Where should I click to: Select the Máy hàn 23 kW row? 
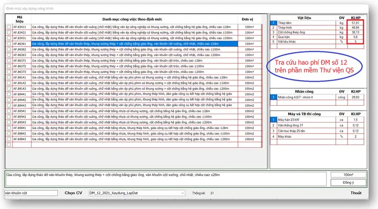point(317,119)
